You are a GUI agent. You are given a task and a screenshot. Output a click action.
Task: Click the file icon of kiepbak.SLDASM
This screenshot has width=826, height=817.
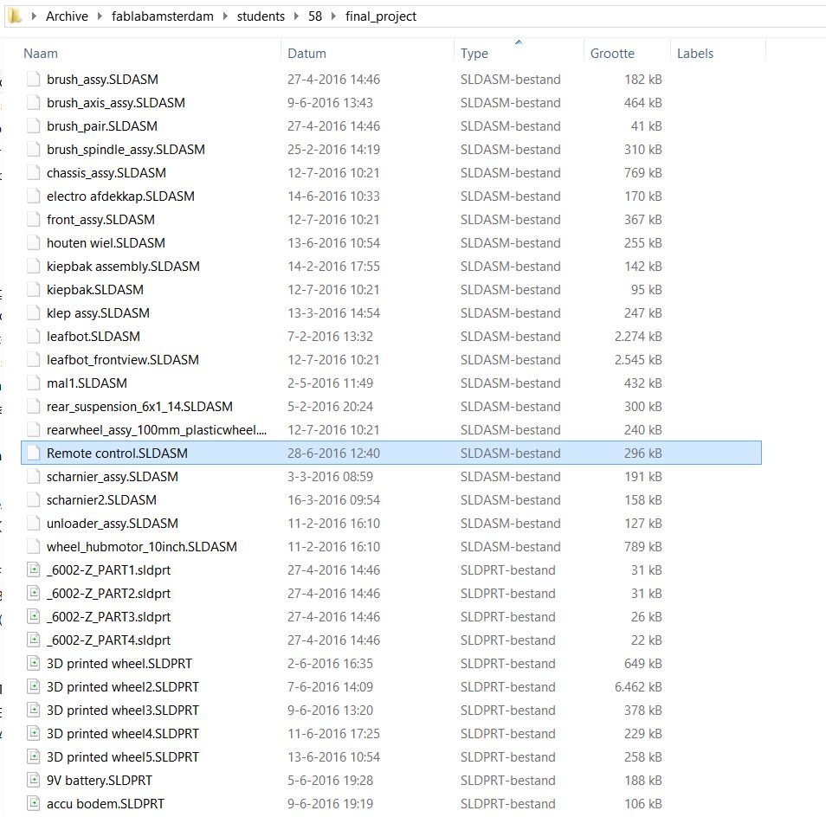click(33, 290)
